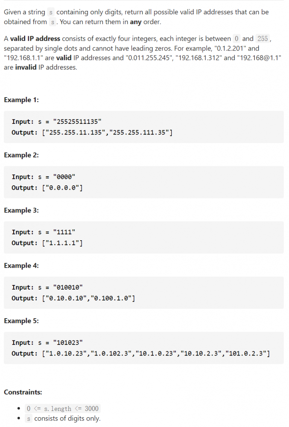Click the bold word 'any' in description
289x427 pixels.
[135, 22]
